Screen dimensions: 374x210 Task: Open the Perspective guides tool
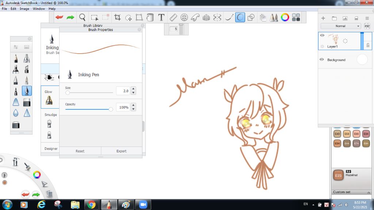coord(206,17)
